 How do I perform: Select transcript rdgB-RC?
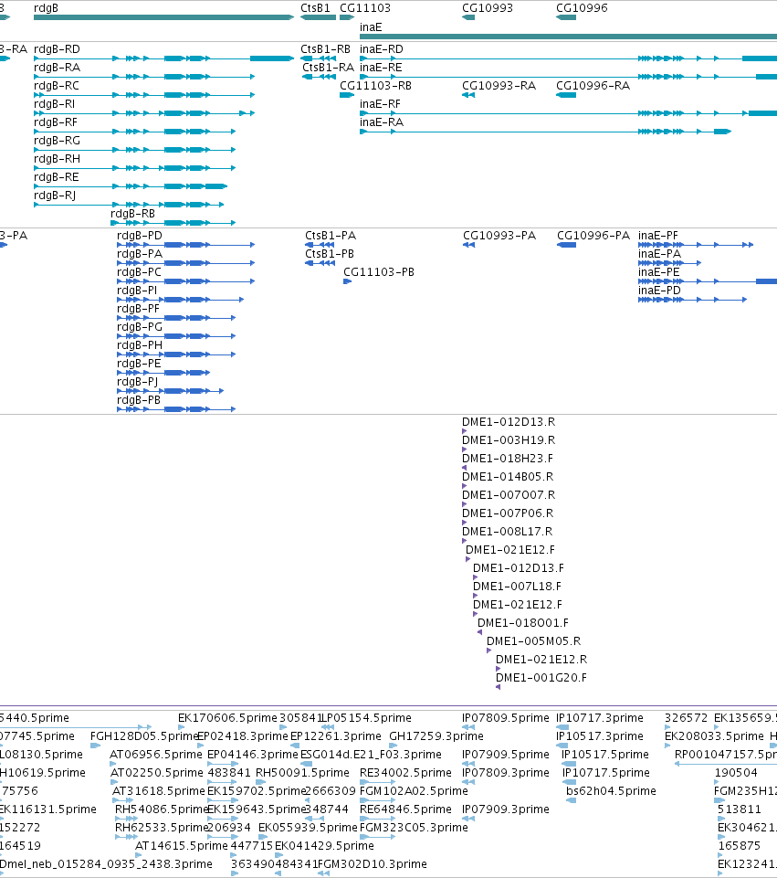(57, 86)
